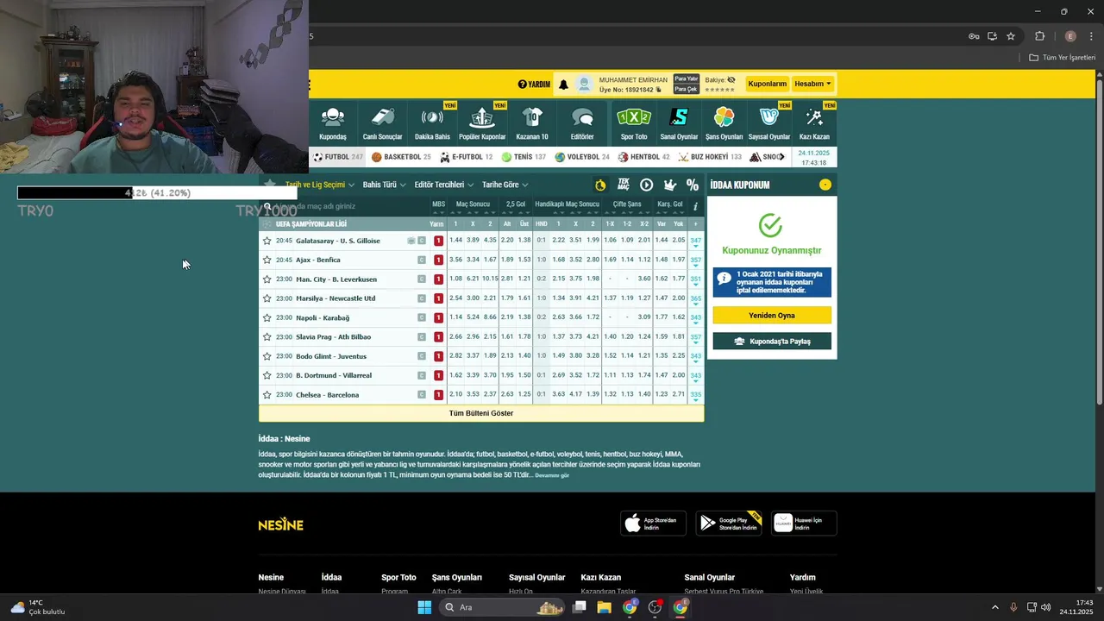
Task: Favorite the Marsilya - Newcastle Utd match
Action: click(x=267, y=298)
